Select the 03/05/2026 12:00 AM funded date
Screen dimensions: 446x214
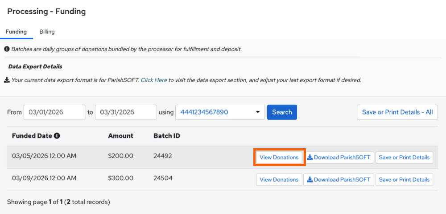(x=44, y=156)
